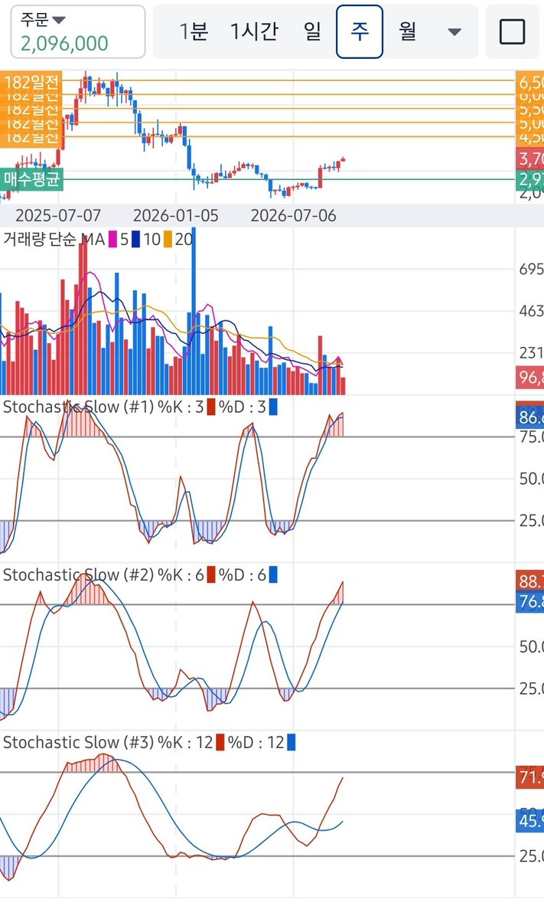The height and width of the screenshot is (919, 544).
Task: Select the 월 monthly chart tab
Action: tap(407, 31)
